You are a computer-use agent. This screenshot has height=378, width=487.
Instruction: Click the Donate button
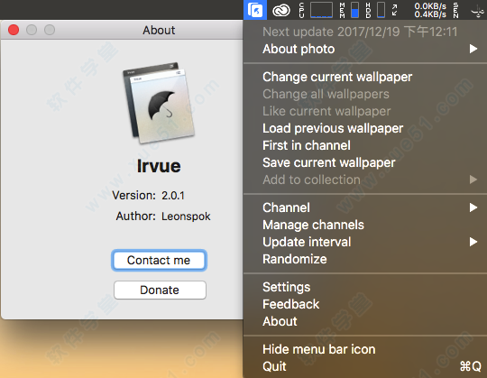(x=160, y=290)
